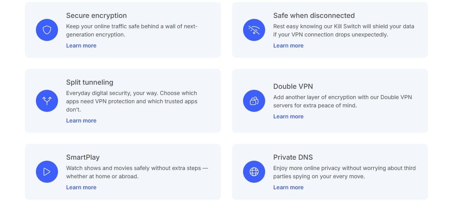Select the branching Split tunneling icon
Screen dimensions: 454x202
47,101
